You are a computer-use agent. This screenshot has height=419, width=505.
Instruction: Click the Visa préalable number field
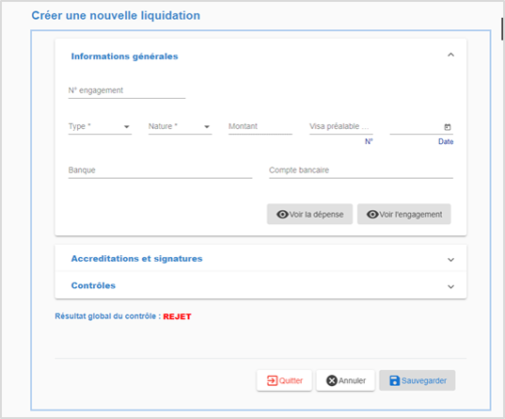tap(341, 126)
